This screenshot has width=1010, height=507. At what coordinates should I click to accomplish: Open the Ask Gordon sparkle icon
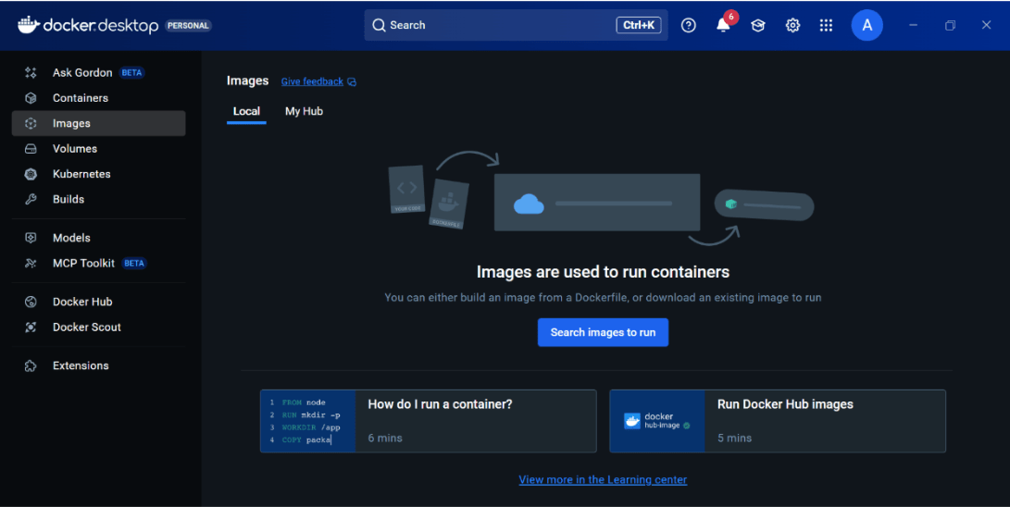pos(31,73)
